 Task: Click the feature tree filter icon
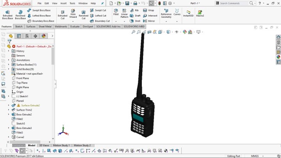(10, 42)
